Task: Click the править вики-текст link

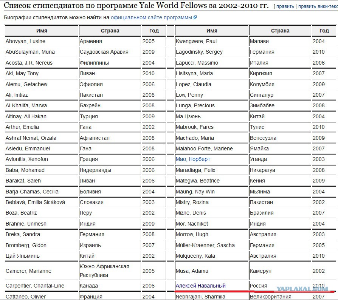Action: 318,6
